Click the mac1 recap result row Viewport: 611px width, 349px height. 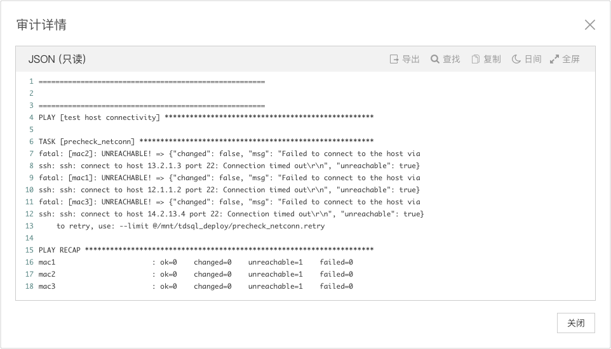coord(196,262)
